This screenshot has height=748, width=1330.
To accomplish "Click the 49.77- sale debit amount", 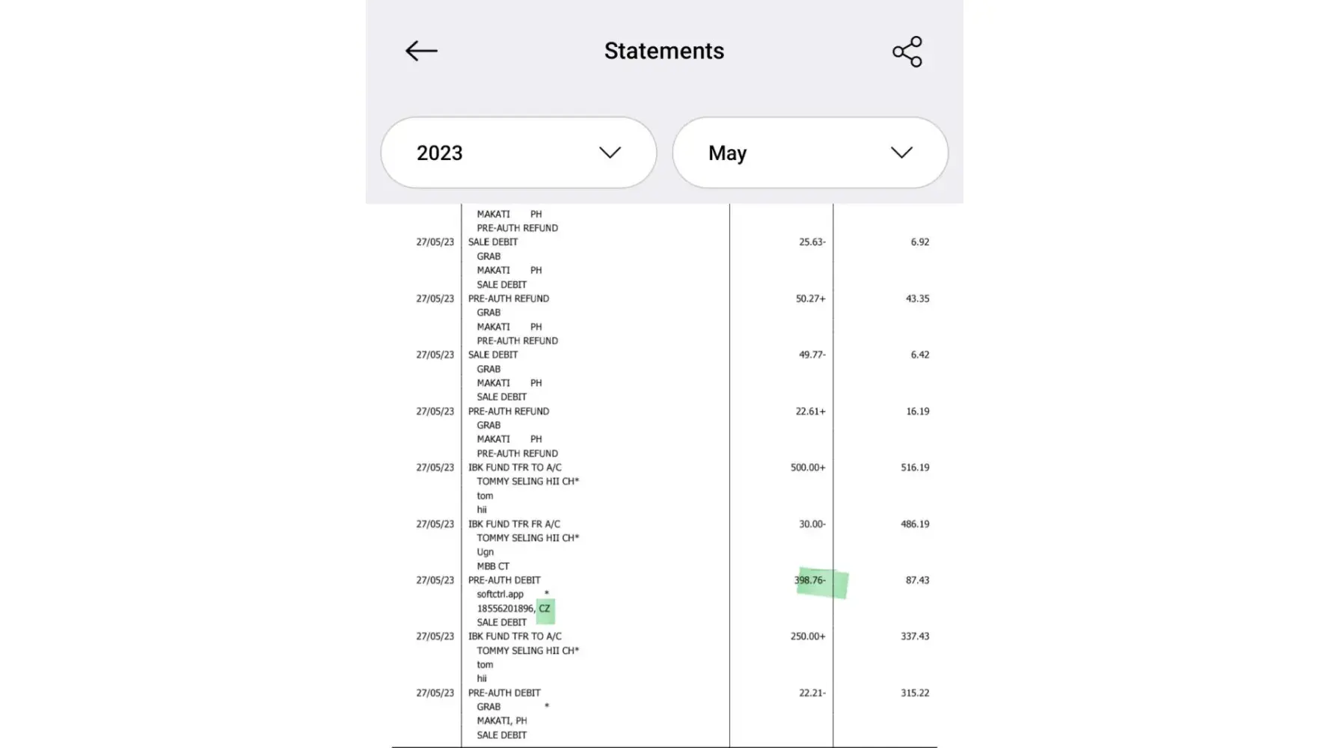I will point(812,355).
